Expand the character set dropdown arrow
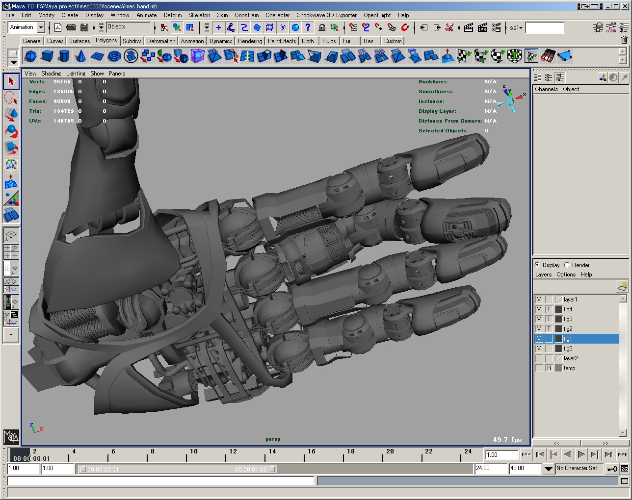Image resolution: width=632 pixels, height=500 pixels. pyautogui.click(x=549, y=469)
